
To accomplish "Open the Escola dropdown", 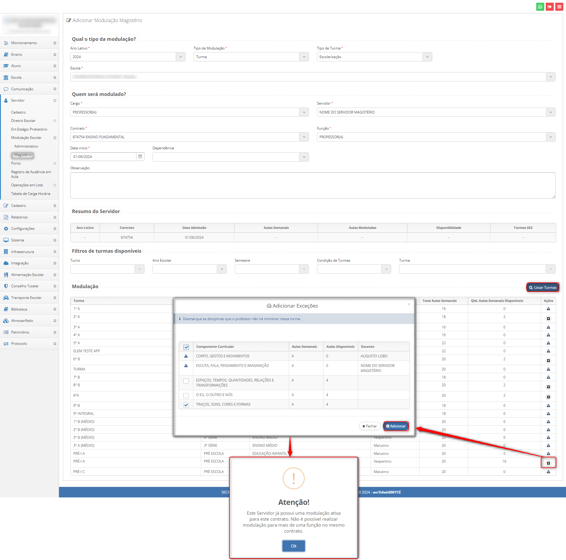I will click(x=313, y=77).
